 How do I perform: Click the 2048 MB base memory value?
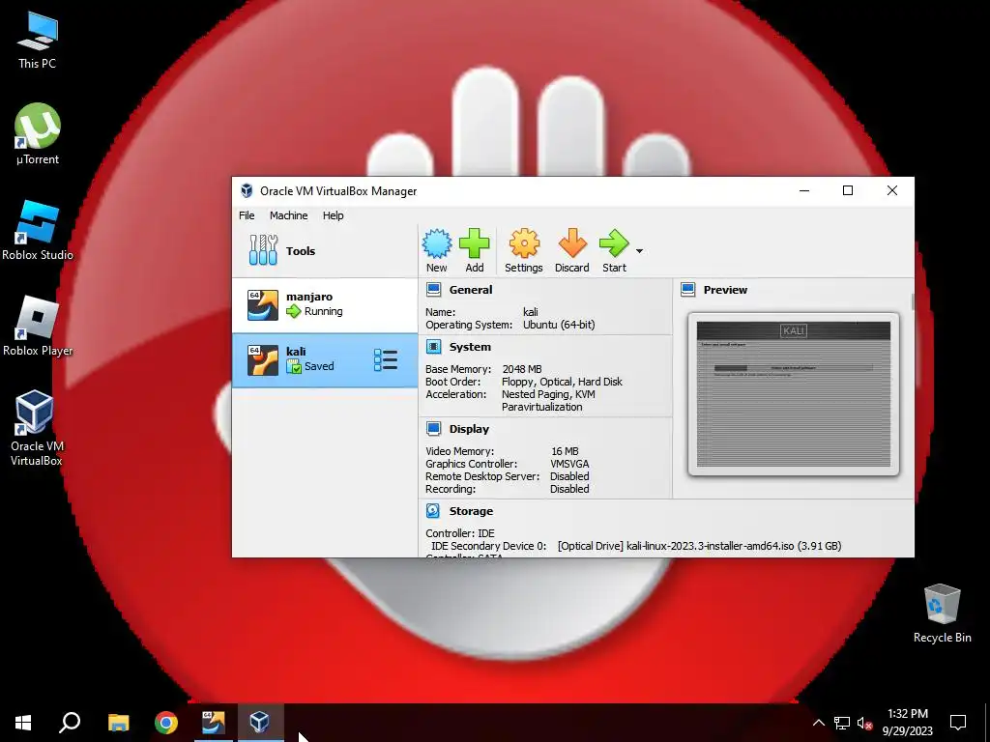pos(521,369)
